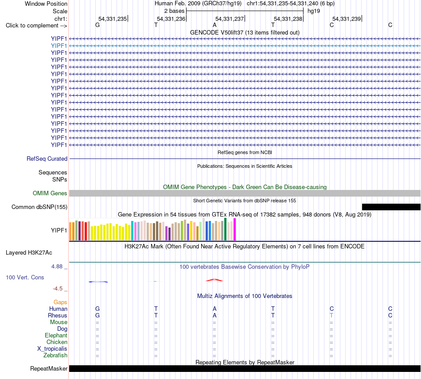Click the Scale label

click(60, 11)
